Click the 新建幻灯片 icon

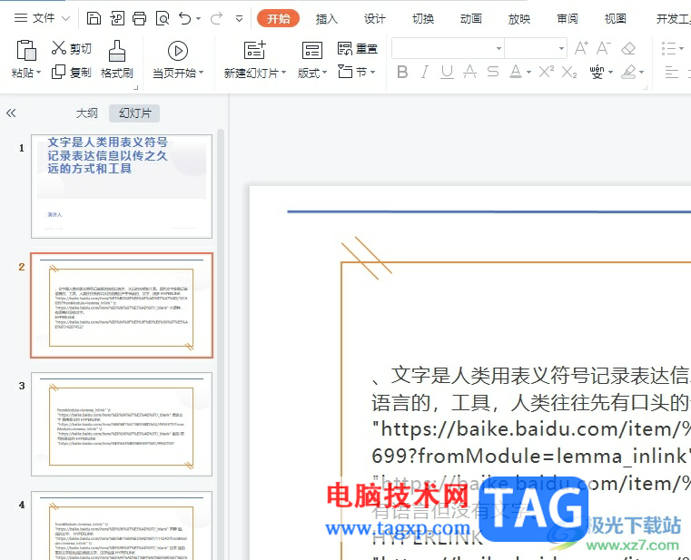point(255,50)
